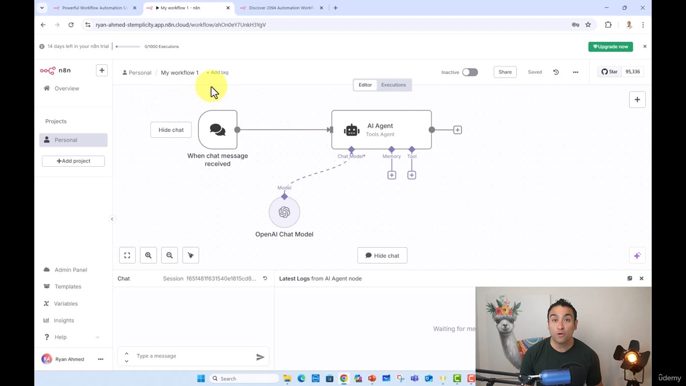Switch to the Powerful Workflow Automation tab
This screenshot has width=686, height=386.
(x=95, y=8)
